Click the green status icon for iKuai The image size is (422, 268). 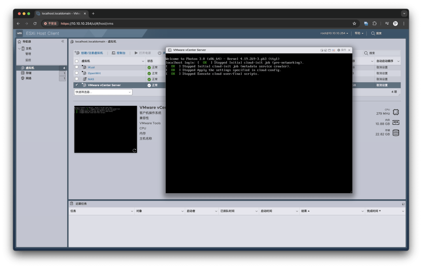(x=149, y=68)
